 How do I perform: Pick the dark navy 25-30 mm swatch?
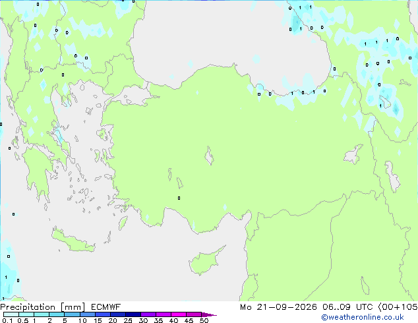(x=133, y=314)
